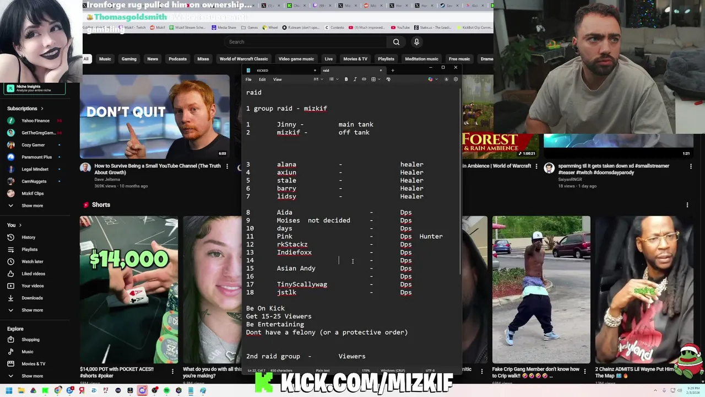The image size is (705, 397).
Task: Insert a link using Notepad's link icon
Action: (x=364, y=79)
